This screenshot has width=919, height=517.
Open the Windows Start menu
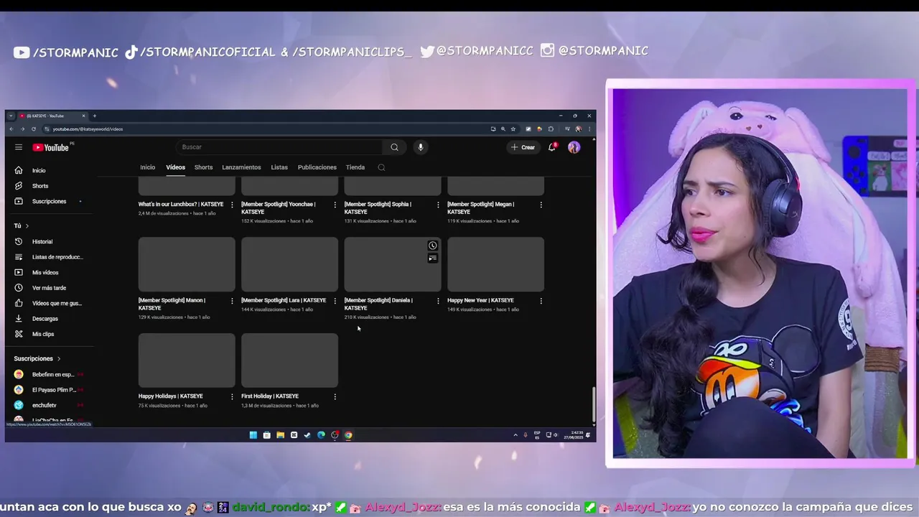click(253, 435)
